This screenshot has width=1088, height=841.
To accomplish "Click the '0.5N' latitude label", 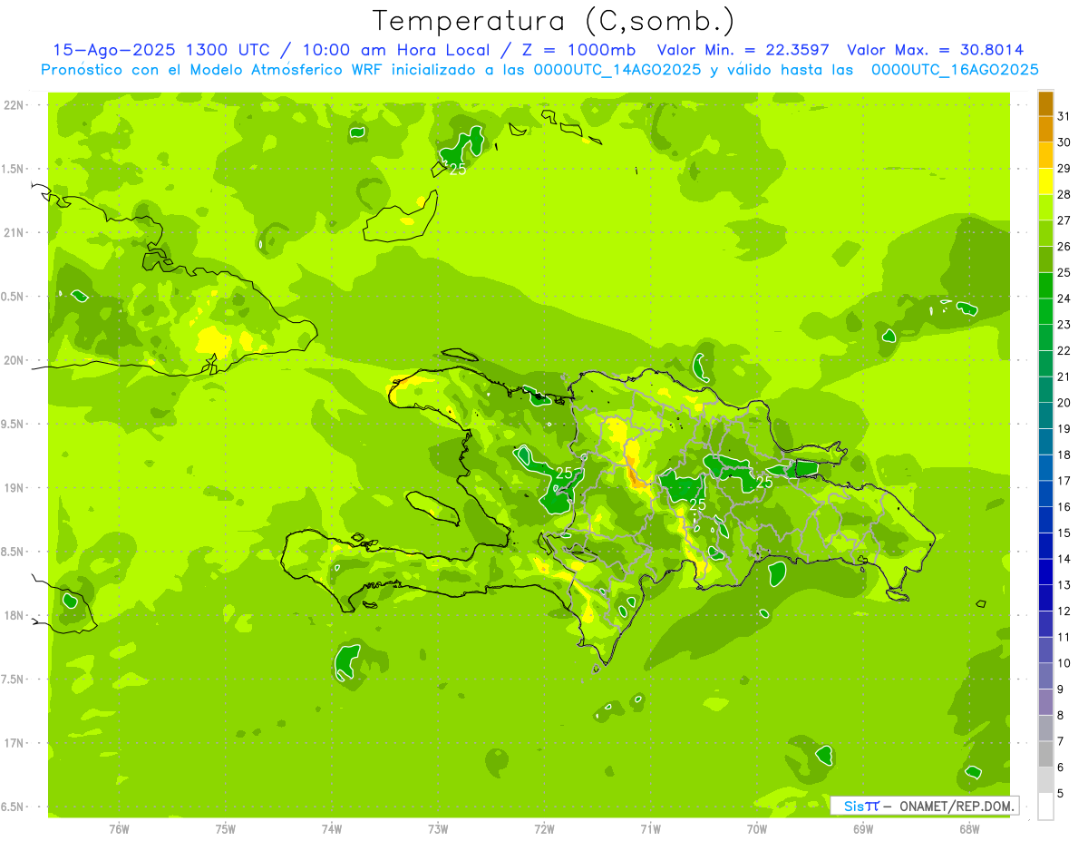I will (14, 298).
